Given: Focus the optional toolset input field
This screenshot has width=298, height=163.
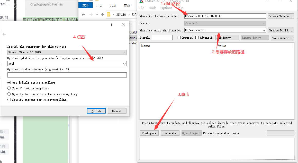Looking at the screenshot, I should 67,75.
